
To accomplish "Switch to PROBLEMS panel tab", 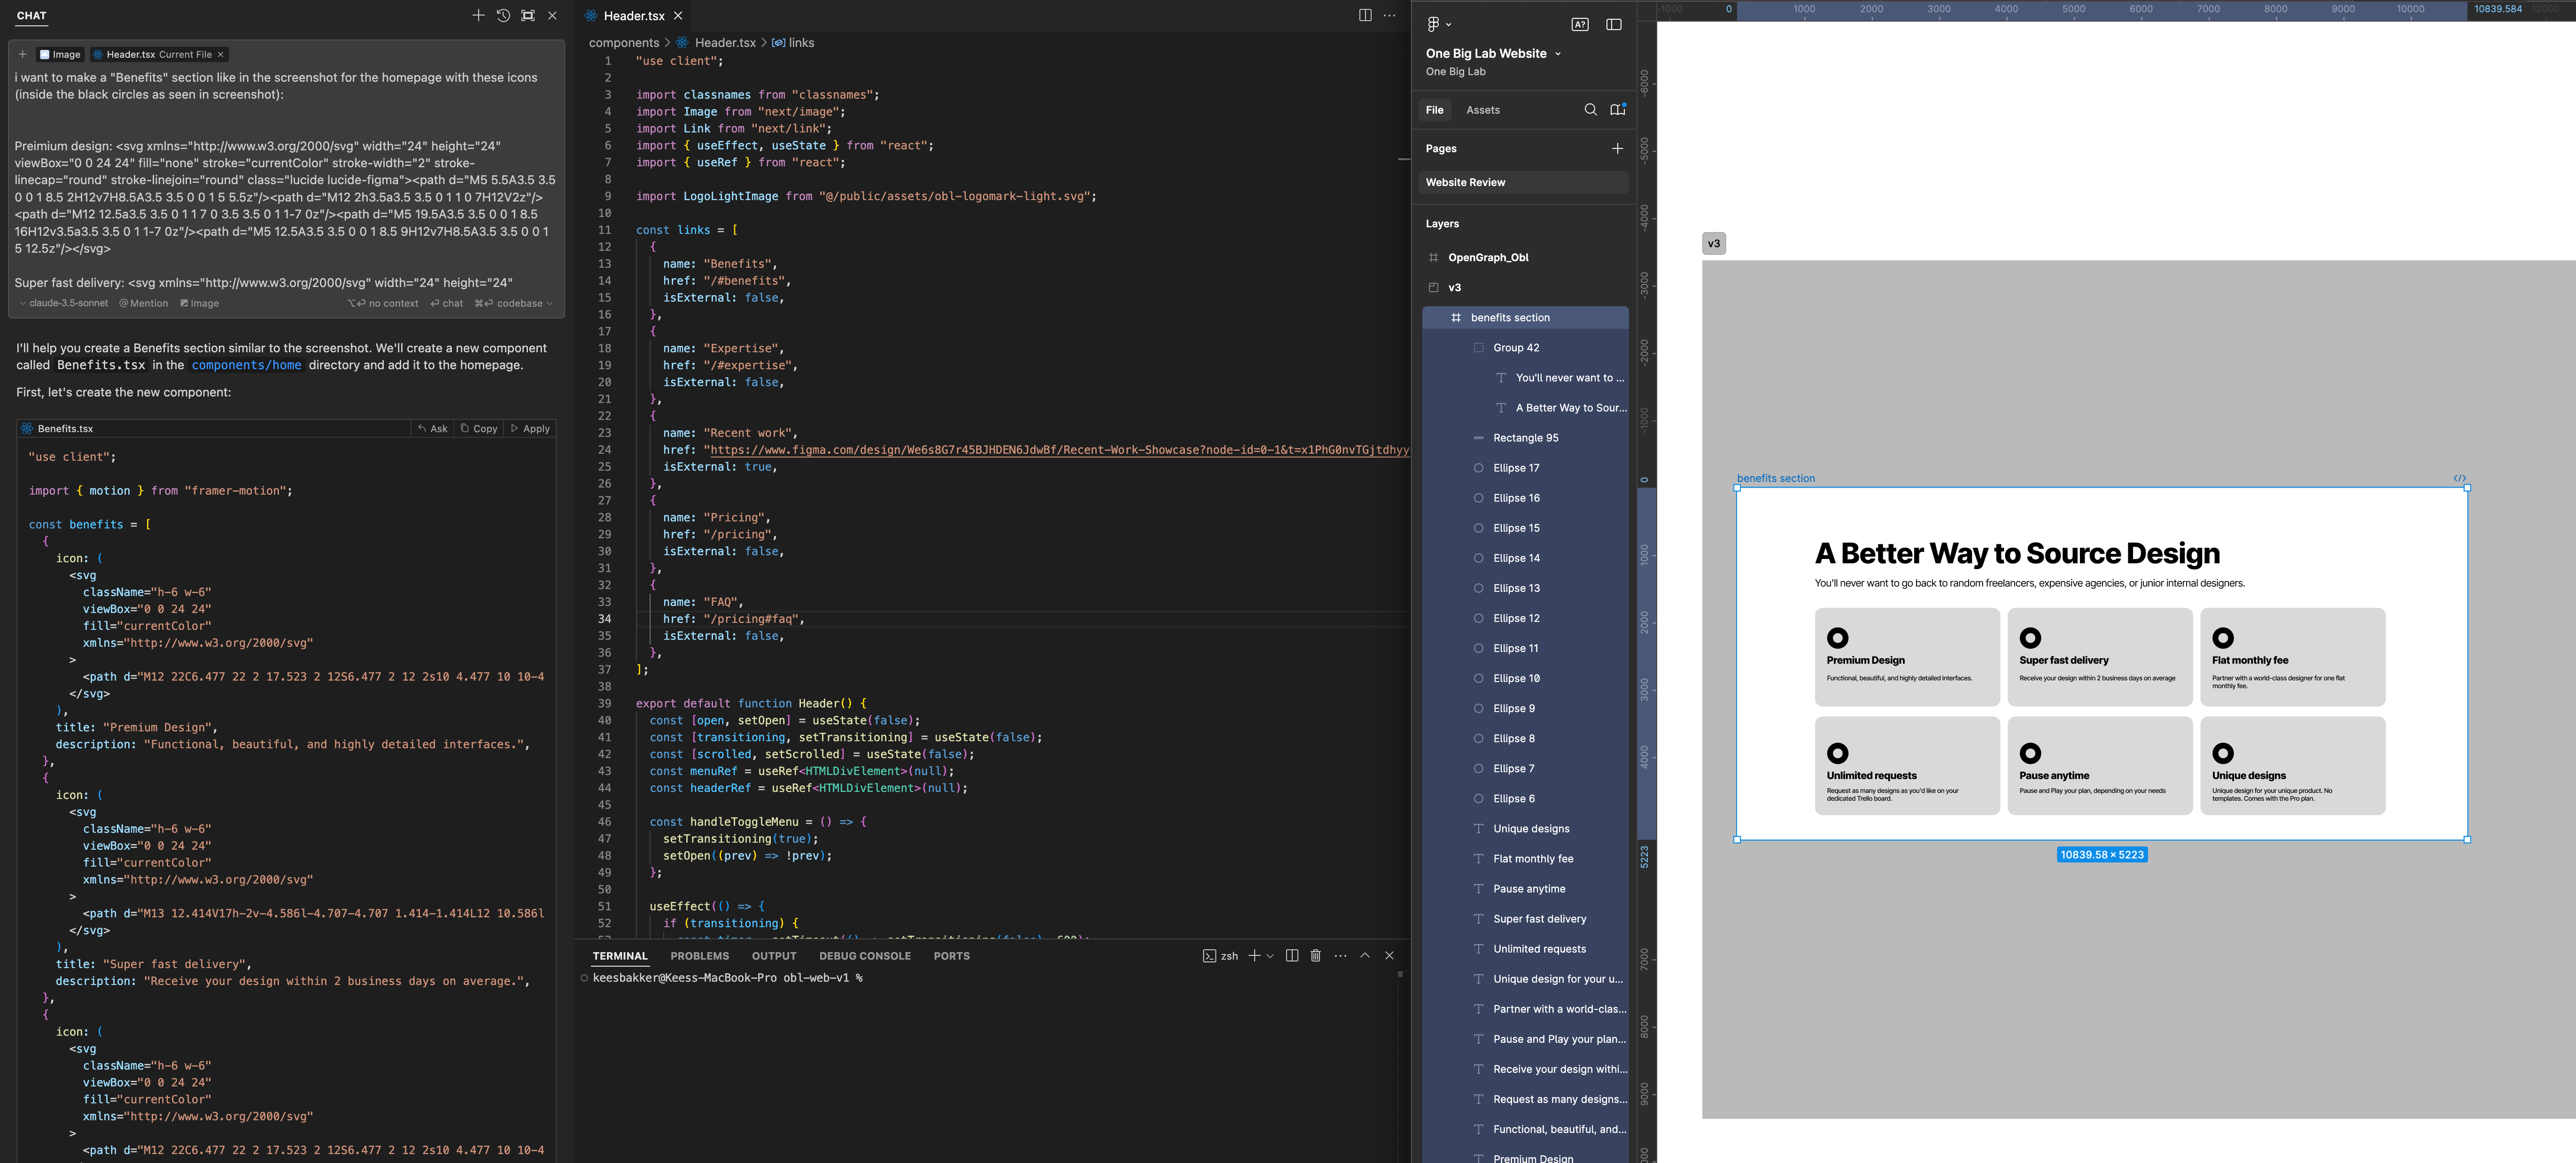I will pos(699,956).
